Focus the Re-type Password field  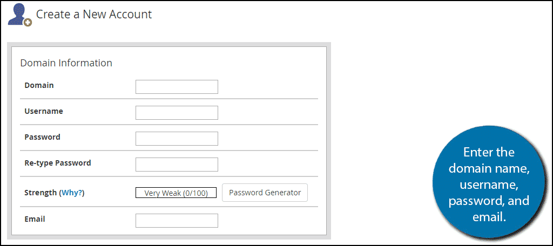[177, 165]
